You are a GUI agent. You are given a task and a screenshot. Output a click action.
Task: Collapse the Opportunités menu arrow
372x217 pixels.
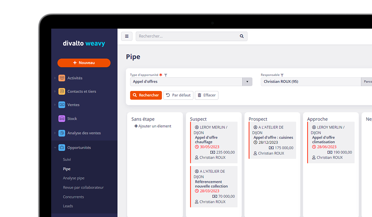point(55,147)
